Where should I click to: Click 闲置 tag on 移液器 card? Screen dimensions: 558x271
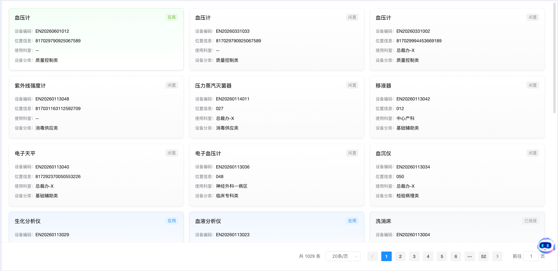[x=533, y=85]
